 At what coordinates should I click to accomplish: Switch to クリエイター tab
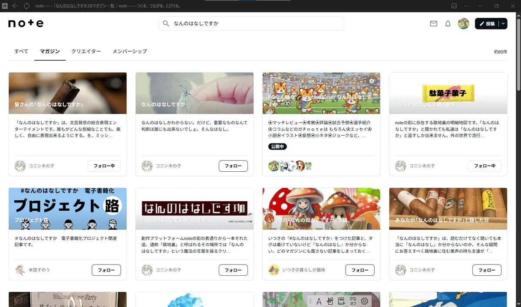coord(86,51)
